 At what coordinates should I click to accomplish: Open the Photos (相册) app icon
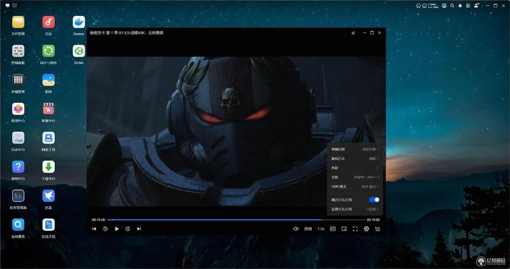click(x=48, y=80)
